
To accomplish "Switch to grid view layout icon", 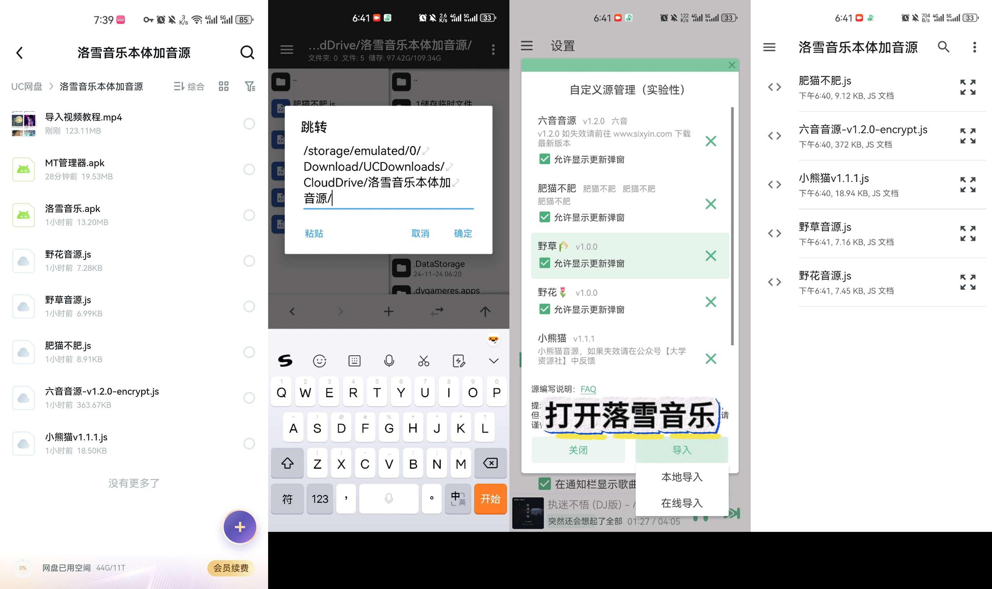I will click(223, 86).
